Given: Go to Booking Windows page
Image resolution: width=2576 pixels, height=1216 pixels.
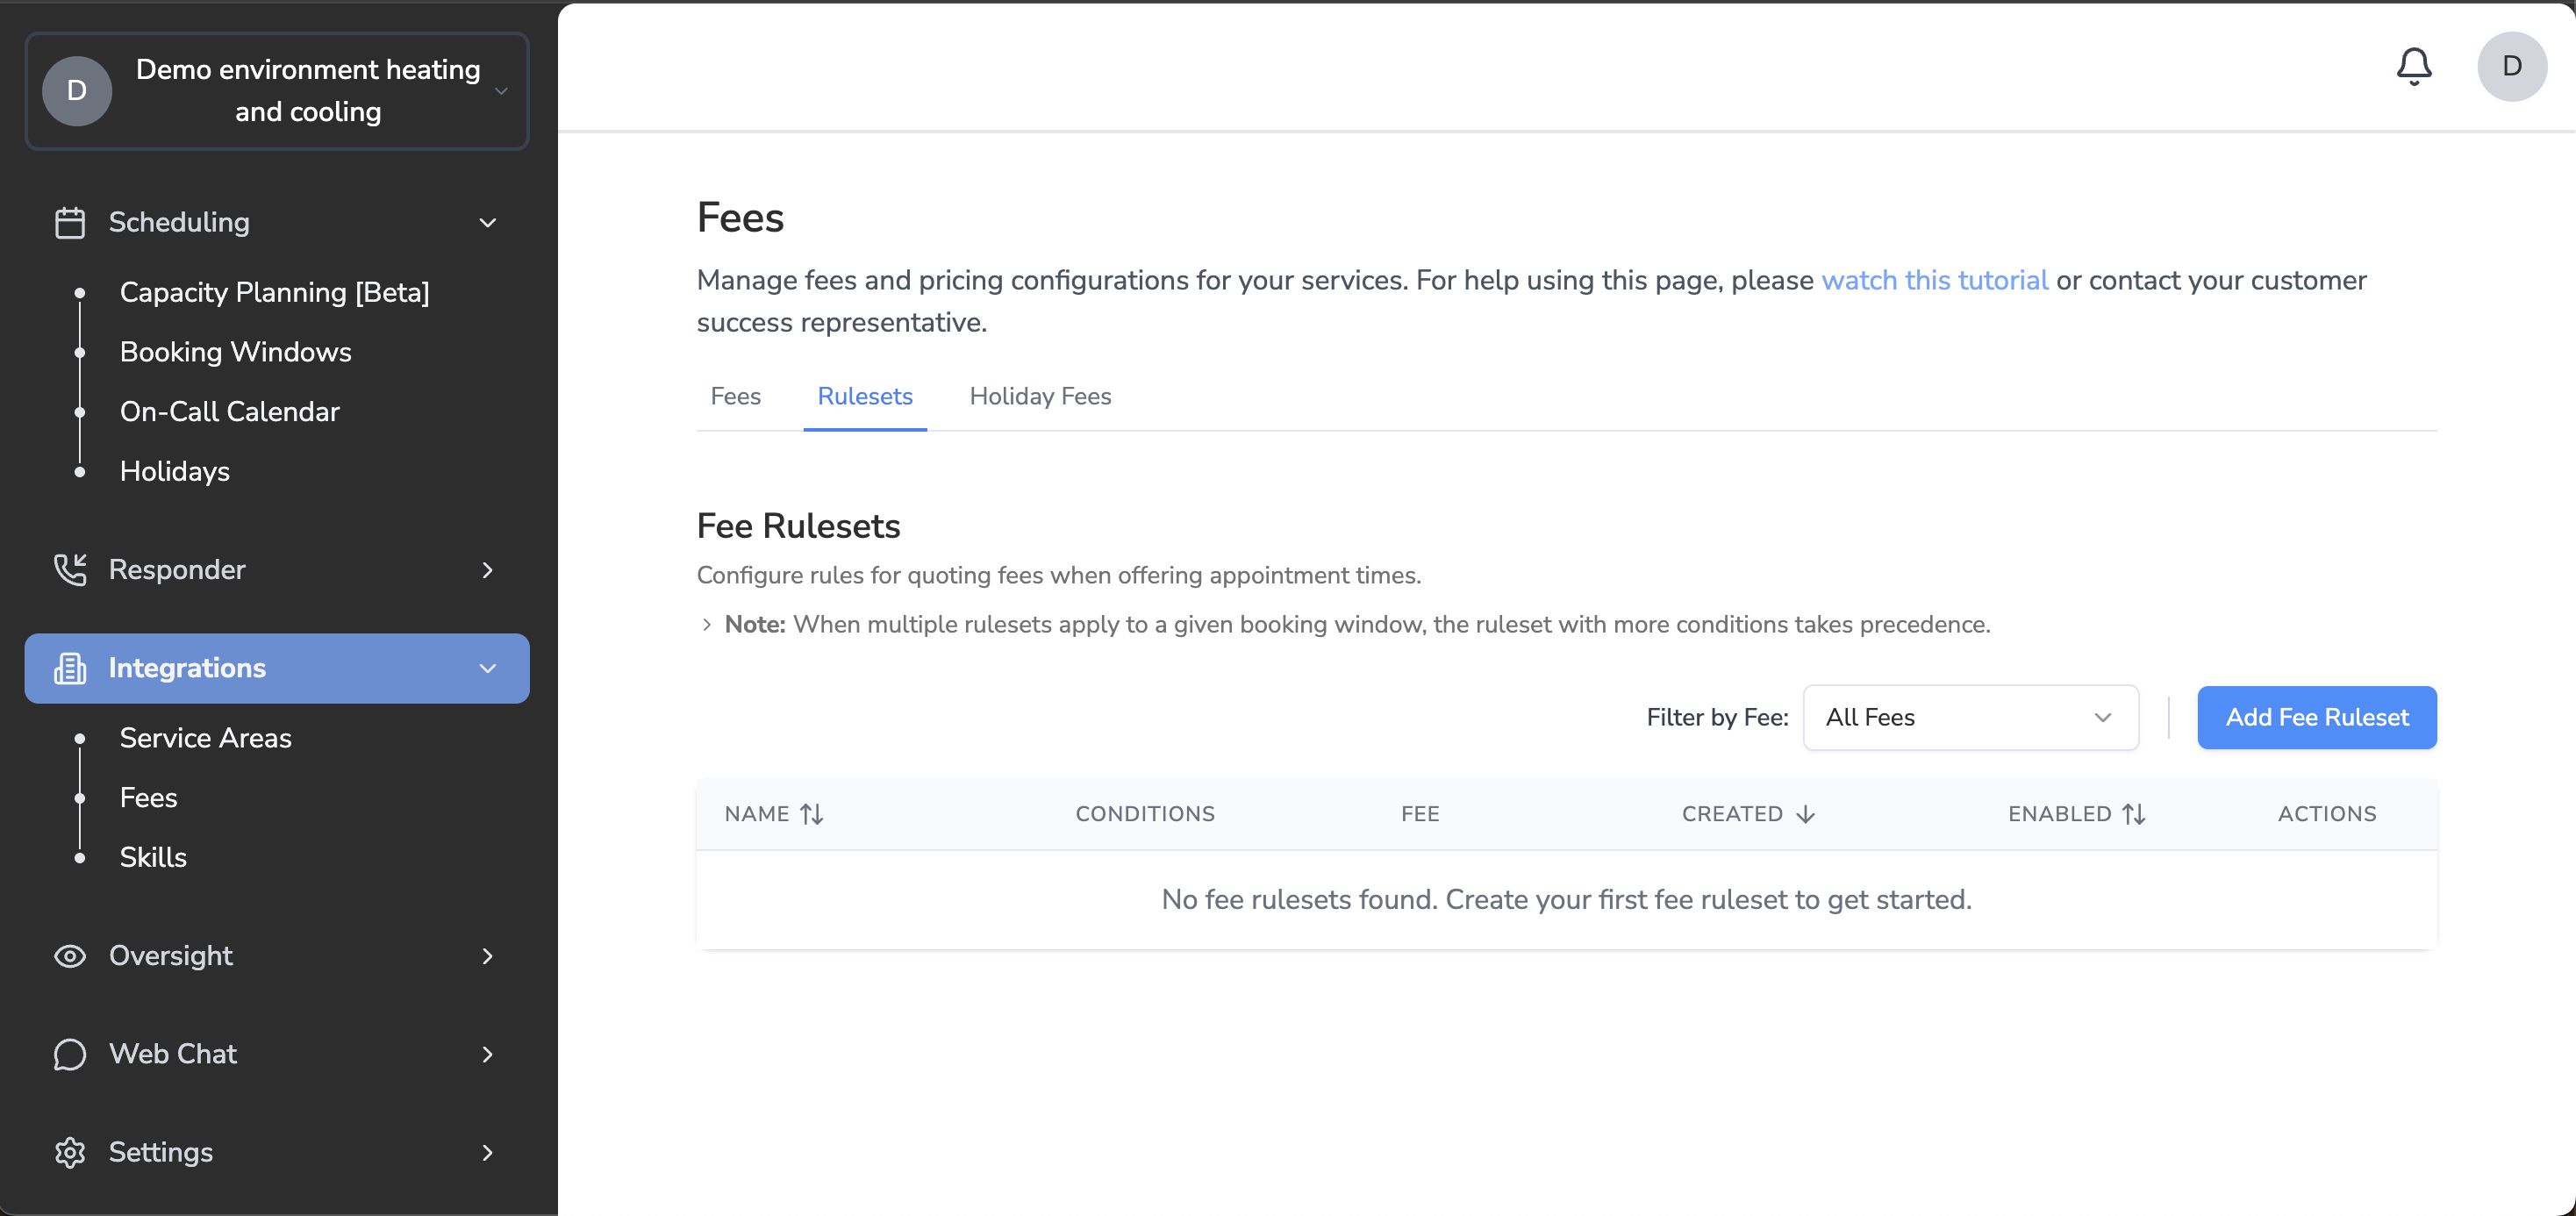Looking at the screenshot, I should pos(235,351).
